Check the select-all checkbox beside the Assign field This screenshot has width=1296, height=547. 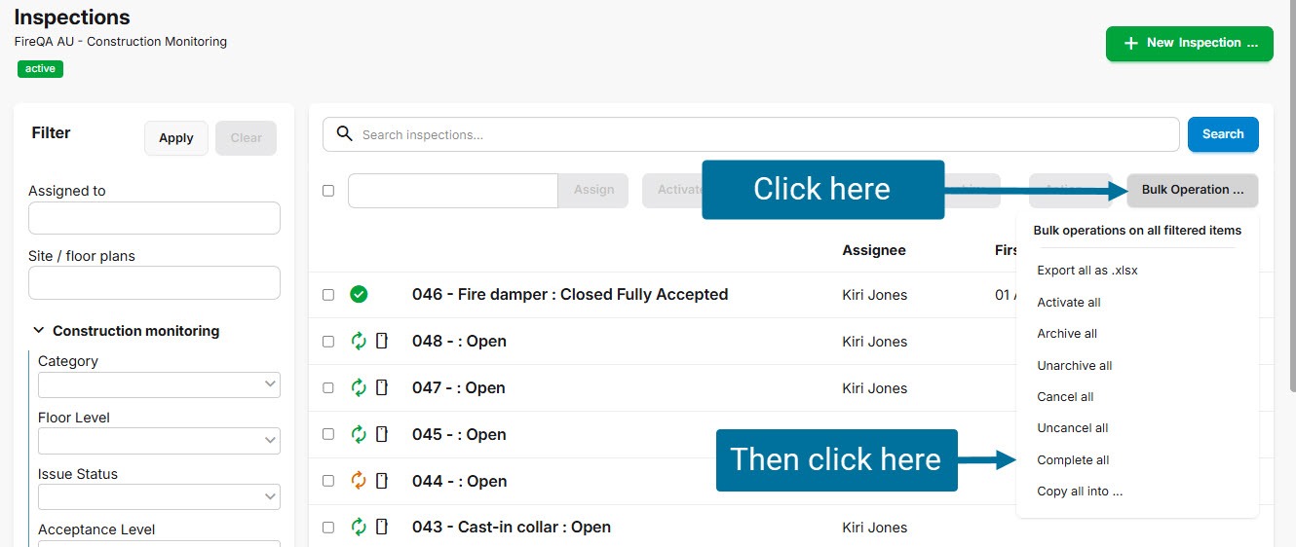[x=328, y=191]
